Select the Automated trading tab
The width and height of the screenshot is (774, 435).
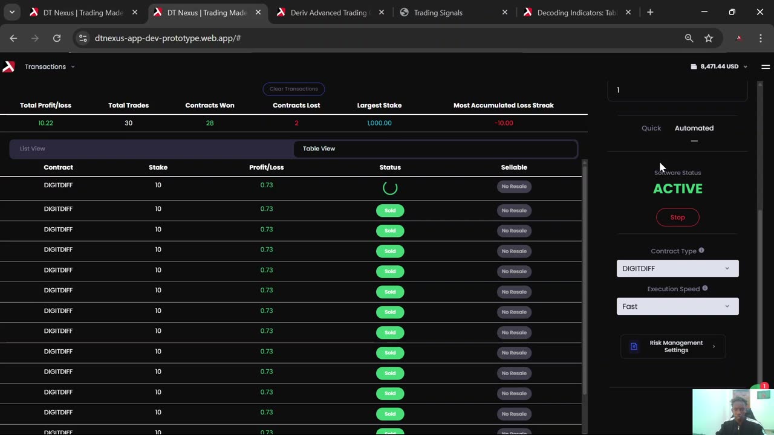pos(694,128)
